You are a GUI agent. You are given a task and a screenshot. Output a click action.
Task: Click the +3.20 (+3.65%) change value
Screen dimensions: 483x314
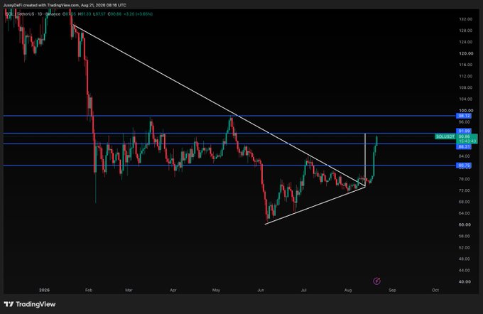139,14
